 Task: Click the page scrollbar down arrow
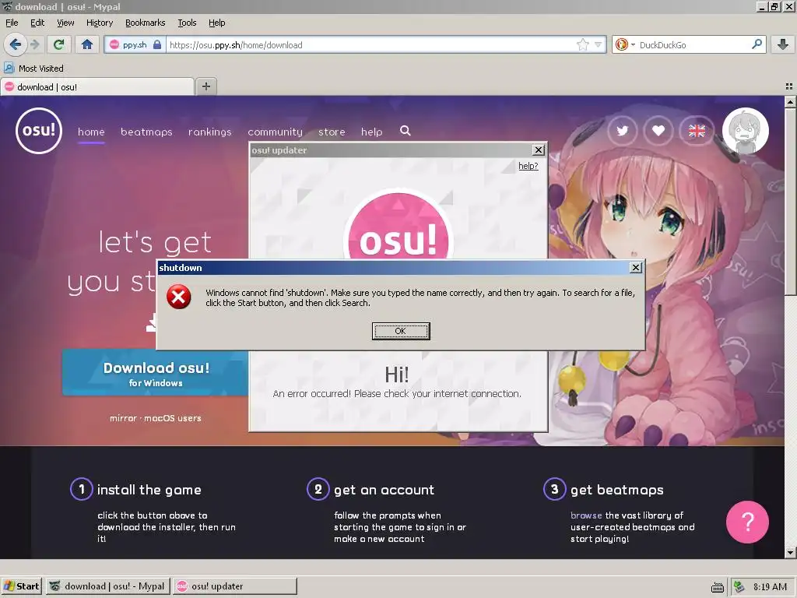click(790, 552)
